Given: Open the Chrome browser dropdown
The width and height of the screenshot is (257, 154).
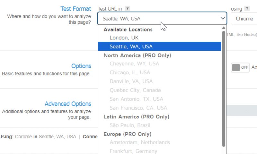Looking at the screenshot, I should click(244, 19).
